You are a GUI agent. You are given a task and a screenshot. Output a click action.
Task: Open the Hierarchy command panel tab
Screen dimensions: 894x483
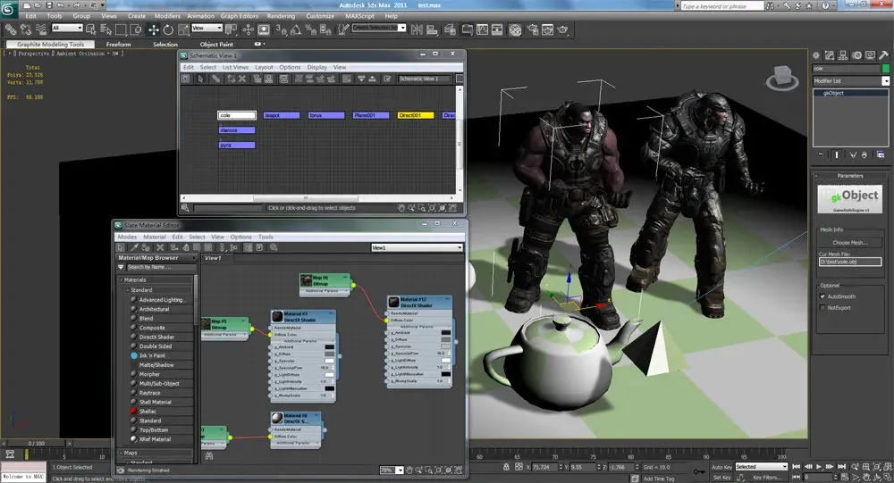point(843,55)
